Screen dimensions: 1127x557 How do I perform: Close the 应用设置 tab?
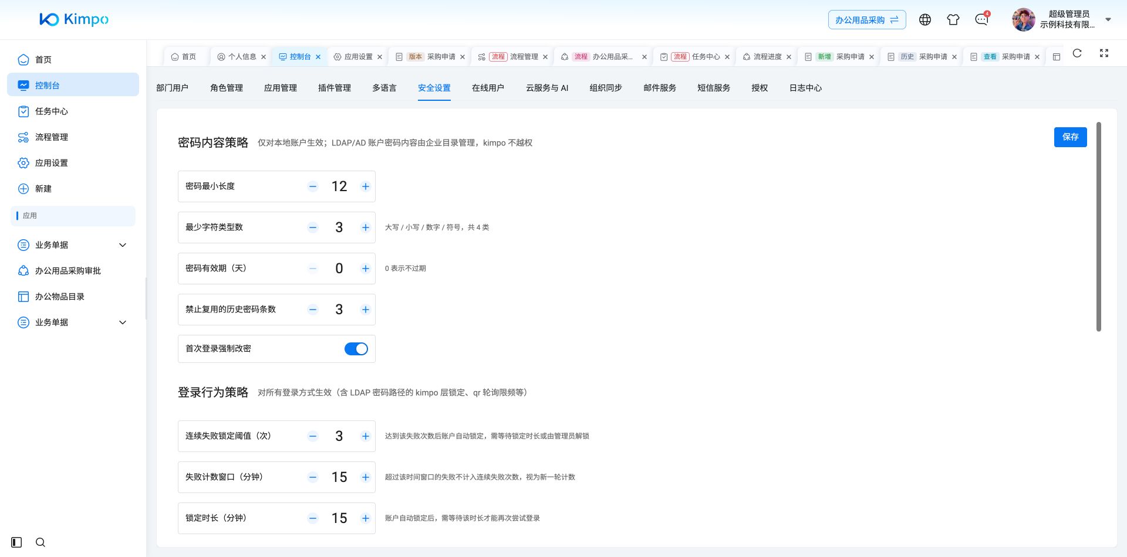click(380, 57)
